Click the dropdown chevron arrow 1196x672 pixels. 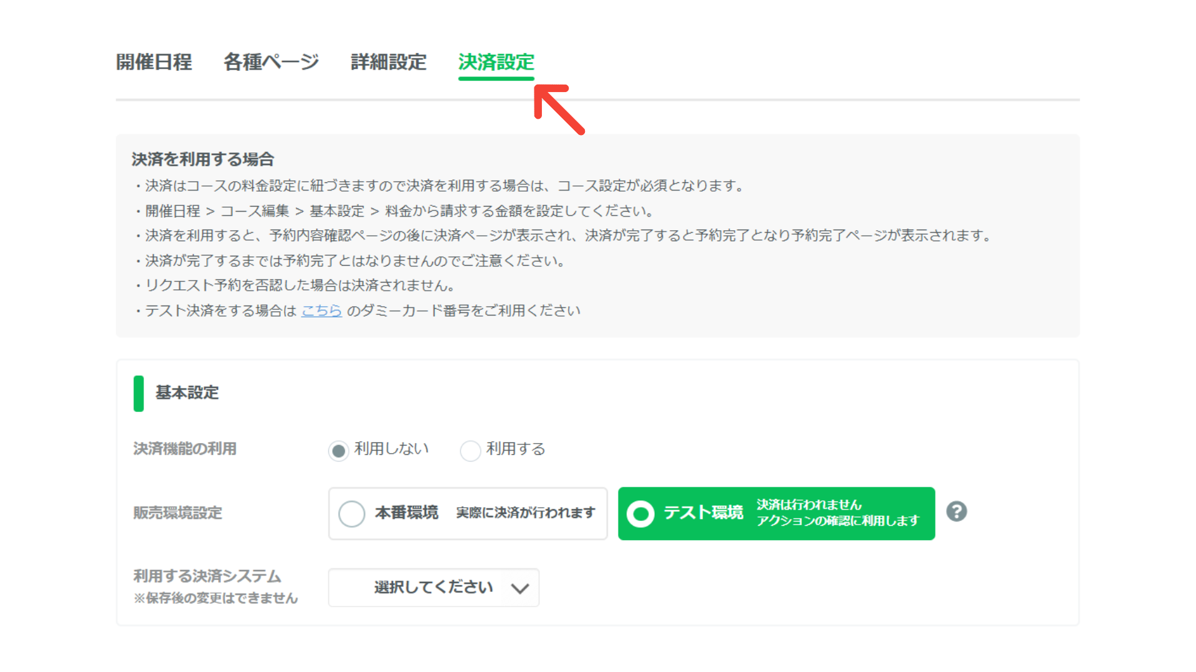520,588
